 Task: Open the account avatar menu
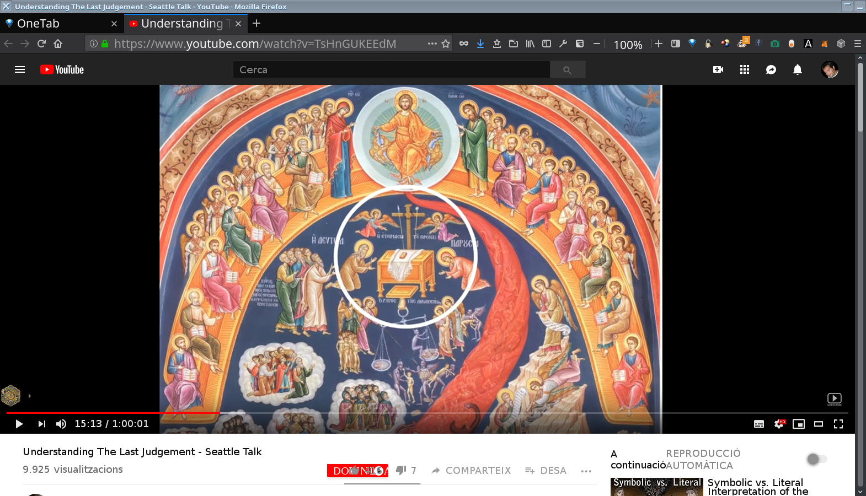[x=830, y=69]
